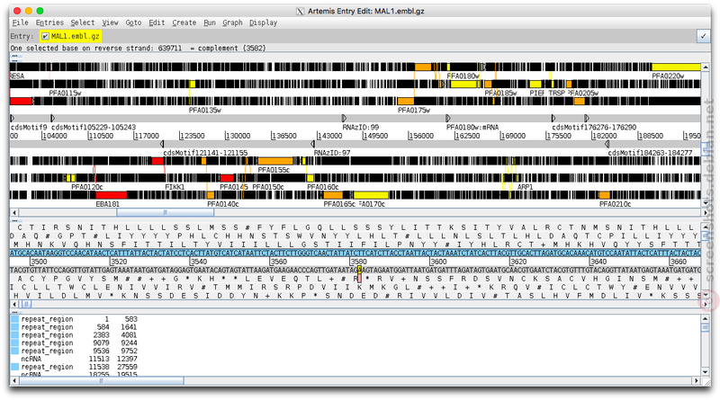720x400 pixels.
Task: Select the orange PFA0165c feature
Action: click(333, 195)
